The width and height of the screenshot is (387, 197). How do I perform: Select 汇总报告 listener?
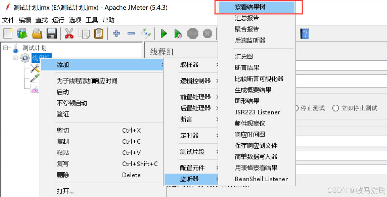pyautogui.click(x=257, y=18)
